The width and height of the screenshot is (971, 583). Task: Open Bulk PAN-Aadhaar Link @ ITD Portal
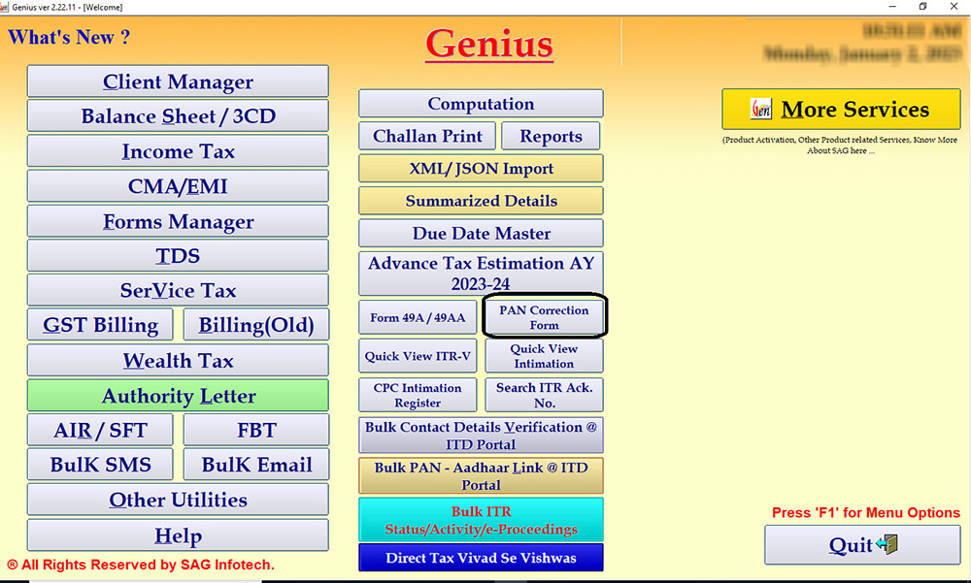(x=481, y=477)
